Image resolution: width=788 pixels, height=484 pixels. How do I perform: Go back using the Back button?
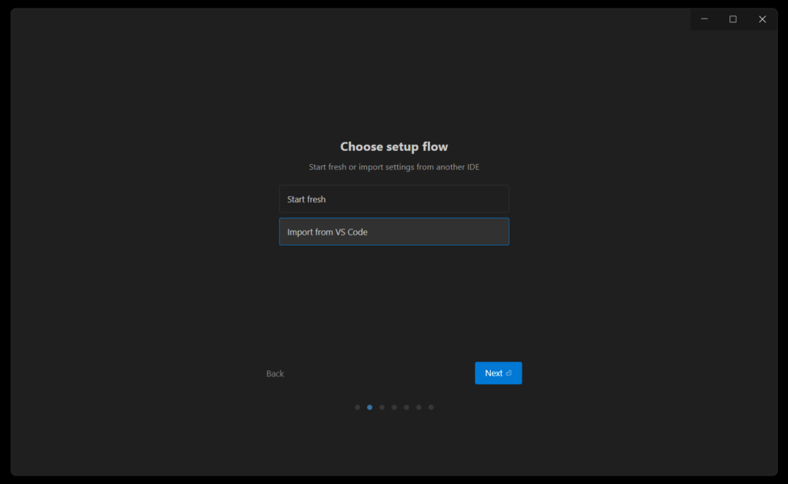[x=275, y=374]
